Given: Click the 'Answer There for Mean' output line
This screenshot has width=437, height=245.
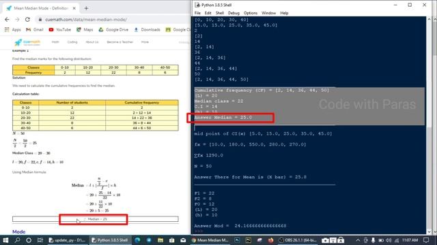Looking at the screenshot, I should click(251, 177).
